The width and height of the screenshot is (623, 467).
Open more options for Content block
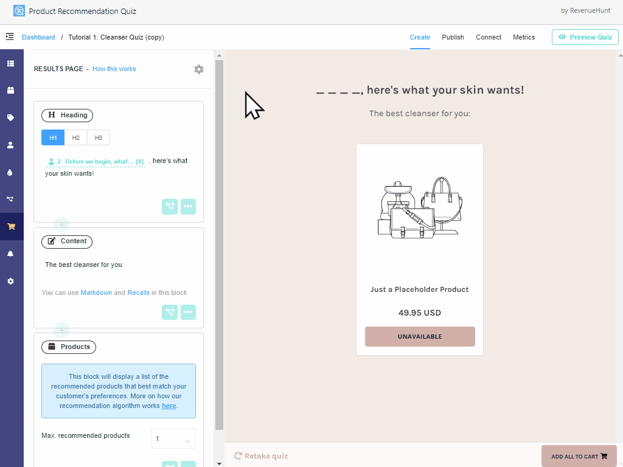(x=189, y=312)
